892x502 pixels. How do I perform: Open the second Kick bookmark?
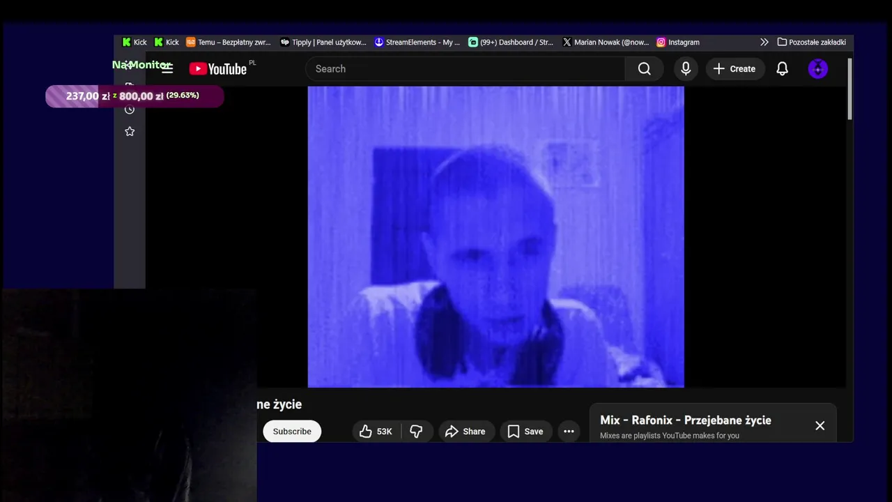(167, 42)
